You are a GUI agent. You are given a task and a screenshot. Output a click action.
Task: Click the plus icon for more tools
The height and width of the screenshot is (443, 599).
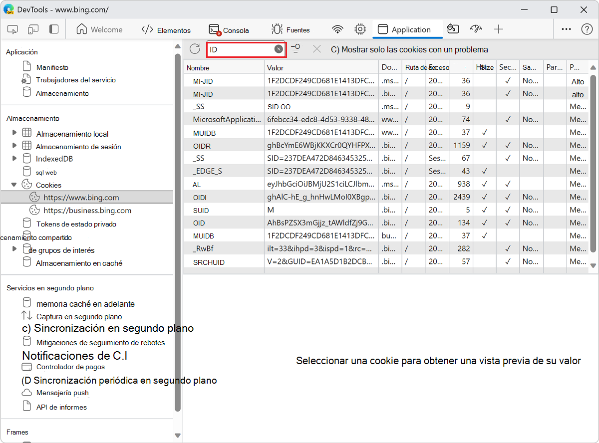[498, 29]
